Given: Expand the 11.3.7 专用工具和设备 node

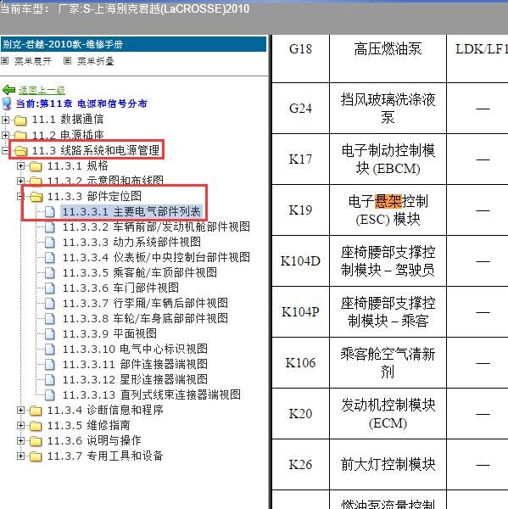Looking at the screenshot, I should pos(20,456).
